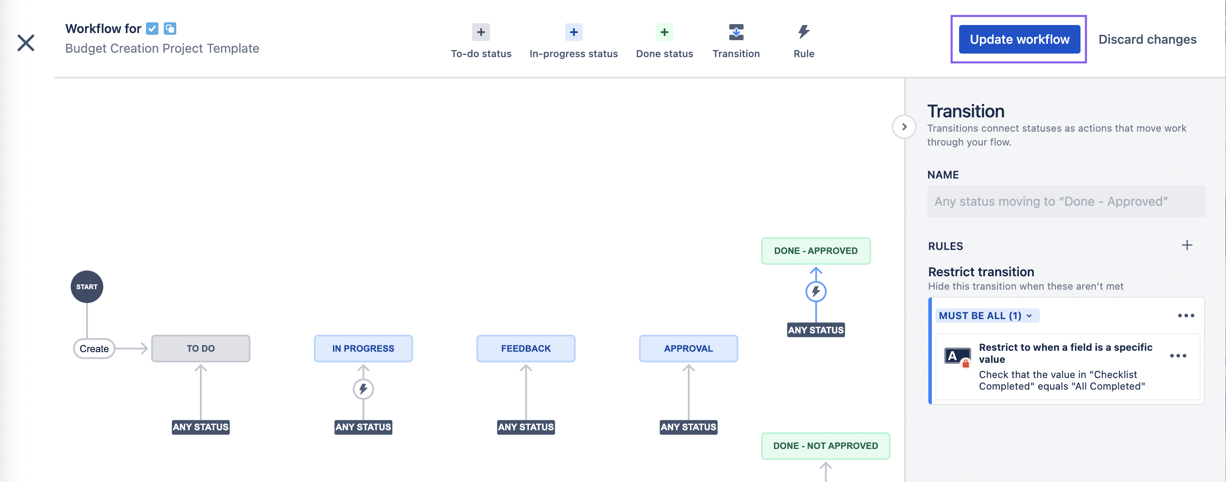Add an In-progress status
This screenshot has width=1226, height=482.
click(573, 33)
